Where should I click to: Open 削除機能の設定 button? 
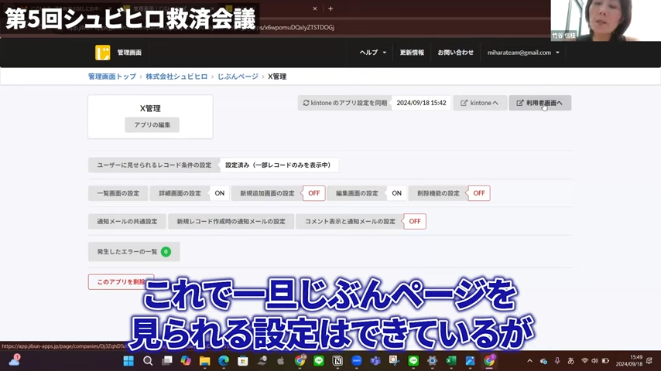(x=438, y=193)
